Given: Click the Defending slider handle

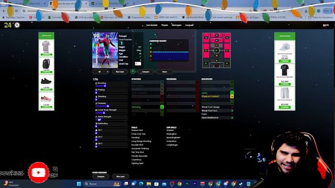Looking at the screenshot, I should pyautogui.click(x=96, y=126).
